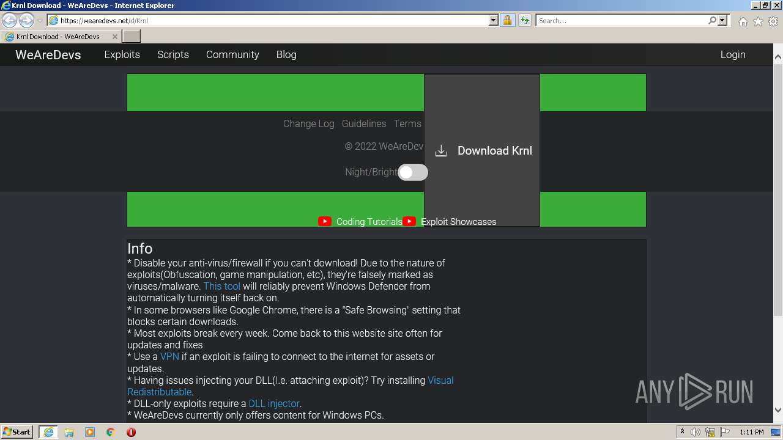The image size is (783, 440).
Task: Click the YouTube icon beside Exploit Showcases
Action: (x=409, y=221)
